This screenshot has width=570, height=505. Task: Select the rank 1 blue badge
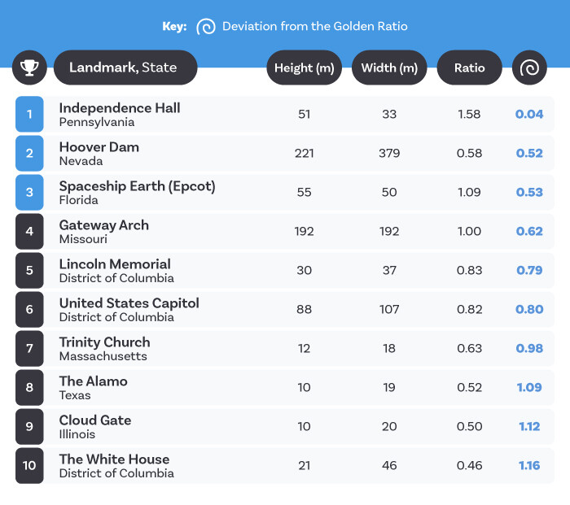29,115
